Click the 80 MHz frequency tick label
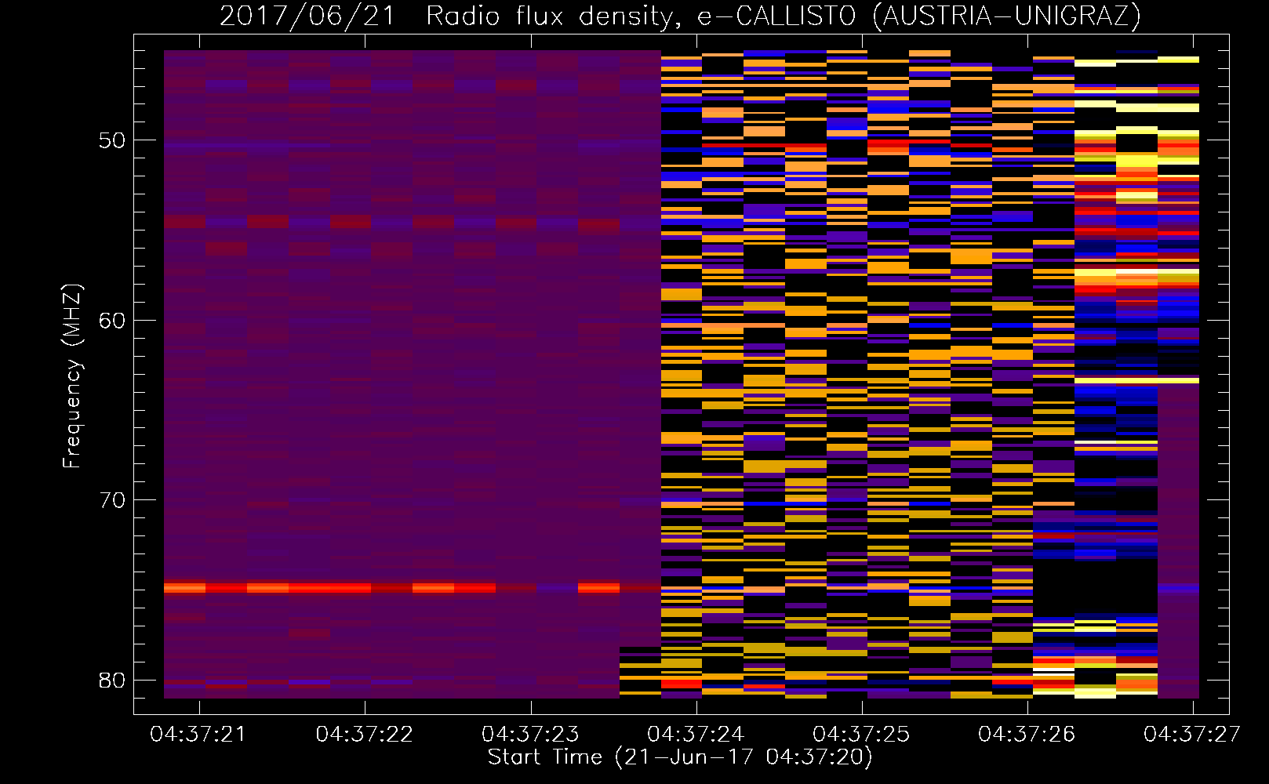1269x784 pixels. point(112,681)
